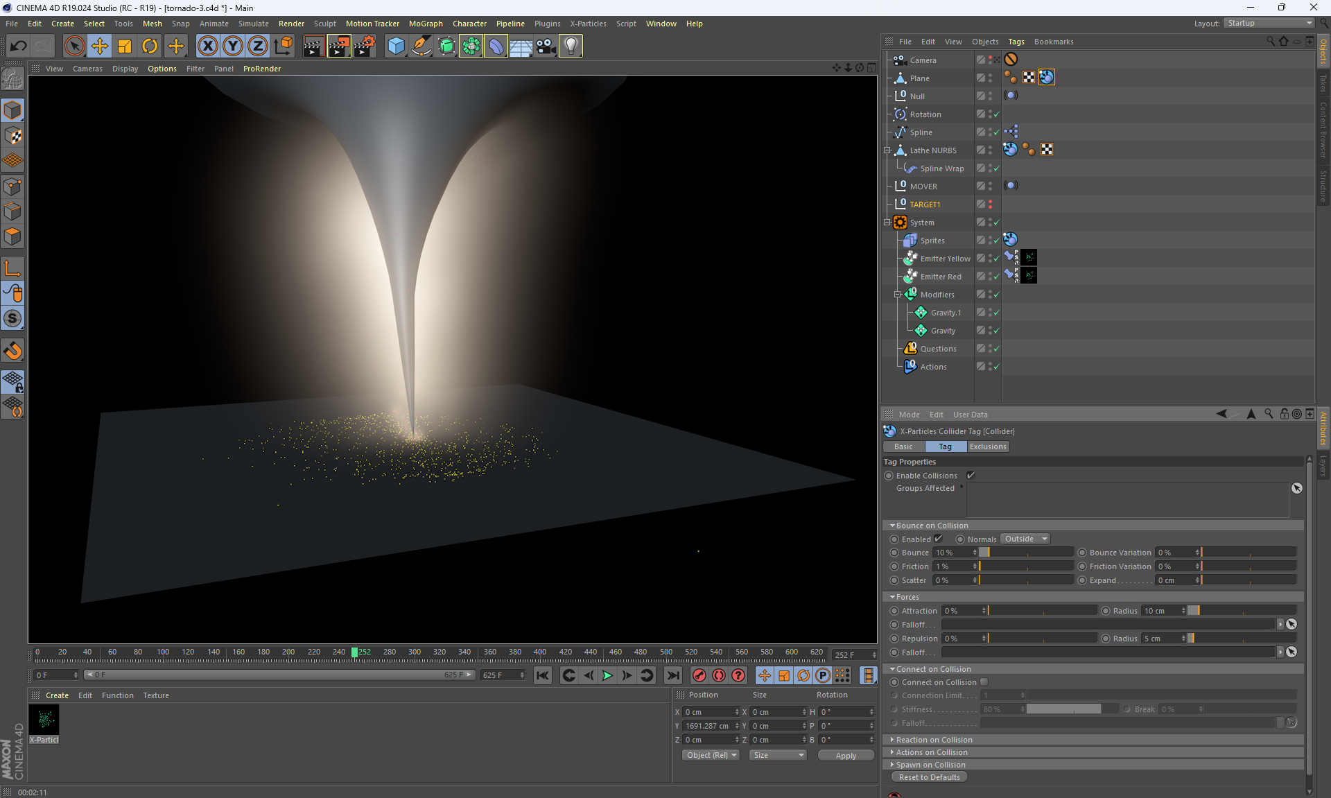Open the X-Particles menu
This screenshot has height=798, width=1331.
(x=588, y=24)
